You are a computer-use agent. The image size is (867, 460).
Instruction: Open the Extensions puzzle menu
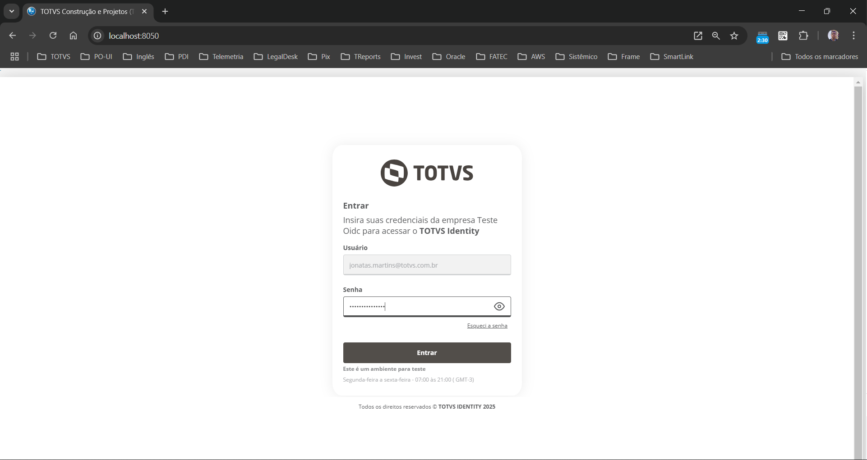click(x=803, y=36)
